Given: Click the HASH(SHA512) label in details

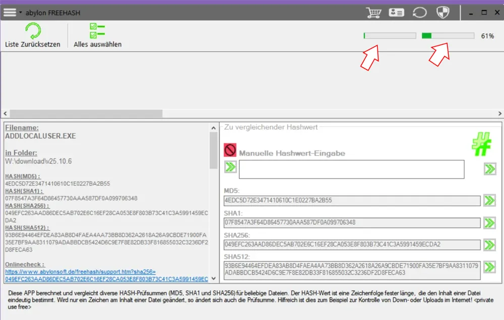Looking at the screenshot, I should pos(27,228).
